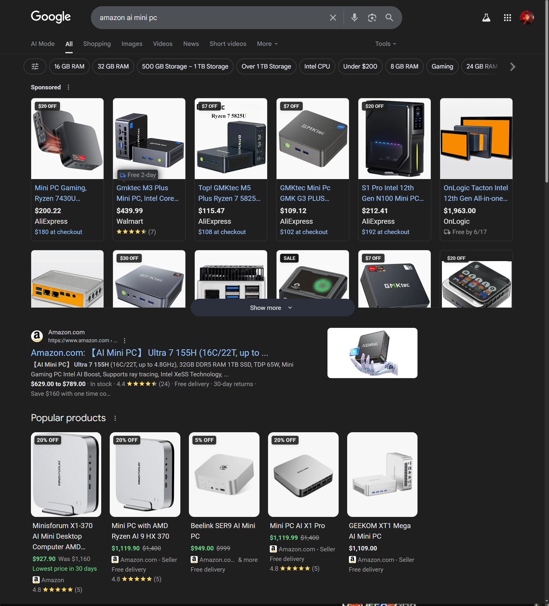Viewport: 549px width, 606px height.
Task: Toggle the 24 GB RAM filter chip
Action: click(x=482, y=66)
